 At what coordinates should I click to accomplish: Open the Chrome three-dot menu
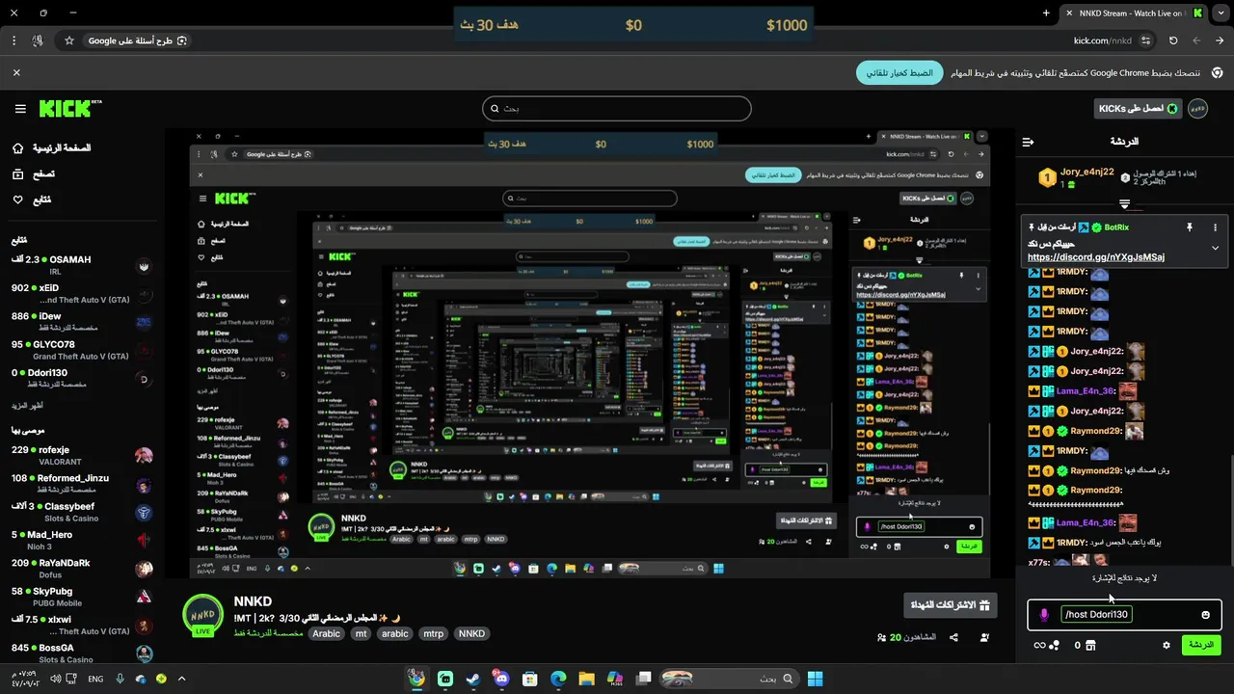[x=13, y=40]
